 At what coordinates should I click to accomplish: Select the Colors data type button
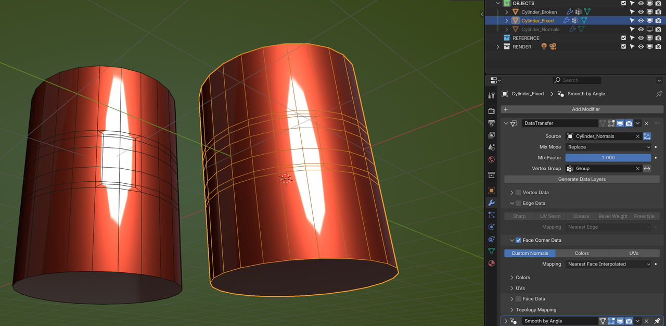pyautogui.click(x=582, y=254)
